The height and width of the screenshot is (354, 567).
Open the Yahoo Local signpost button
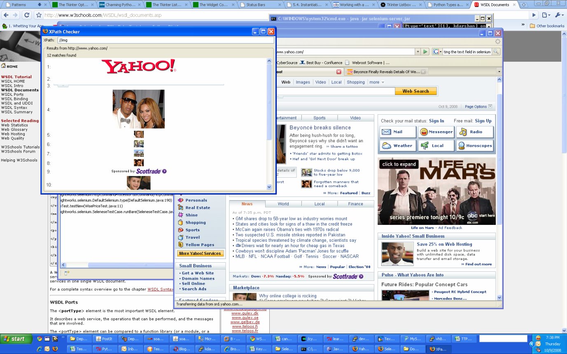pyautogui.click(x=436, y=146)
